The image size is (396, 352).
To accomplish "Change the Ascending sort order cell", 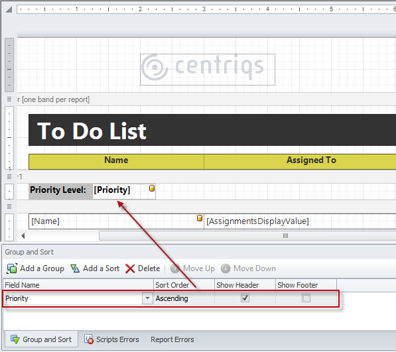I will [184, 298].
